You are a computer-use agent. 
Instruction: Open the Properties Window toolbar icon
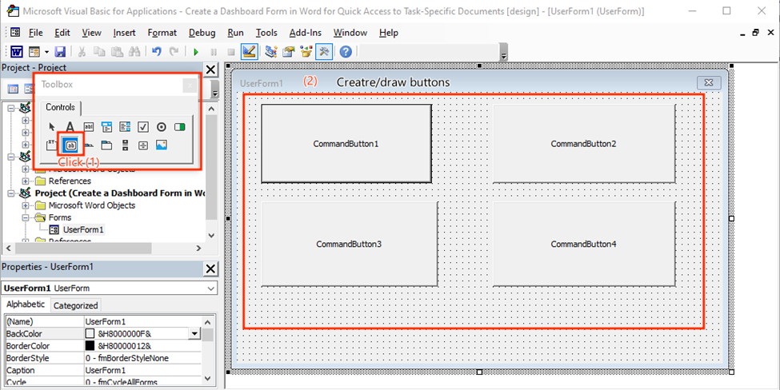tap(289, 52)
